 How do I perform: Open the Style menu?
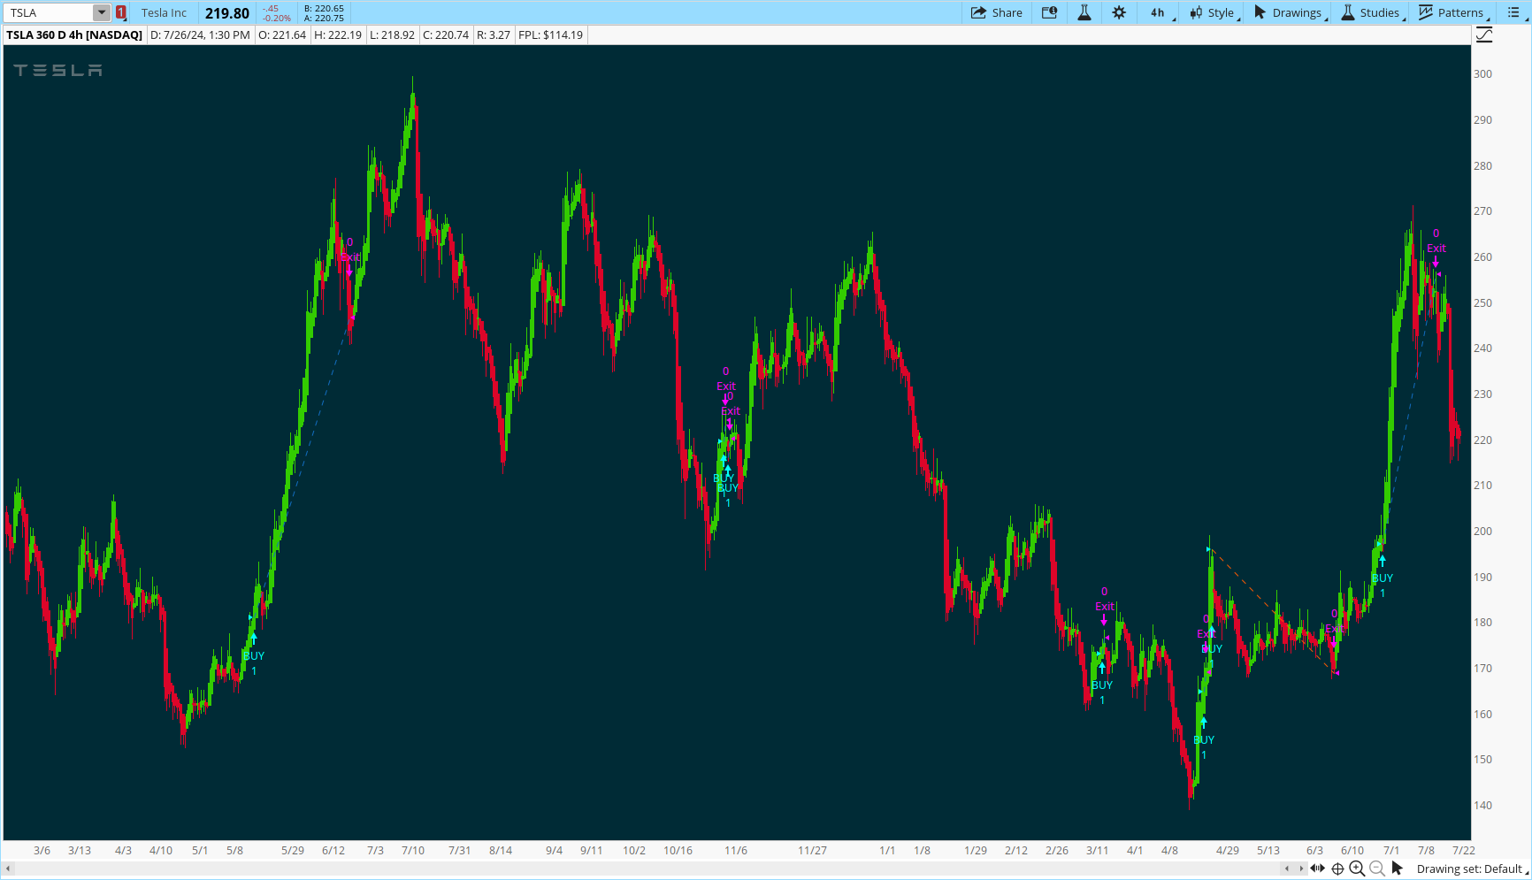[1213, 12]
